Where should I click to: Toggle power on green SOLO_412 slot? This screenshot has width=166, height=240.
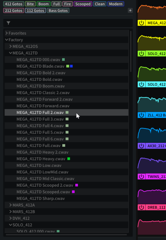coord(141,54)
